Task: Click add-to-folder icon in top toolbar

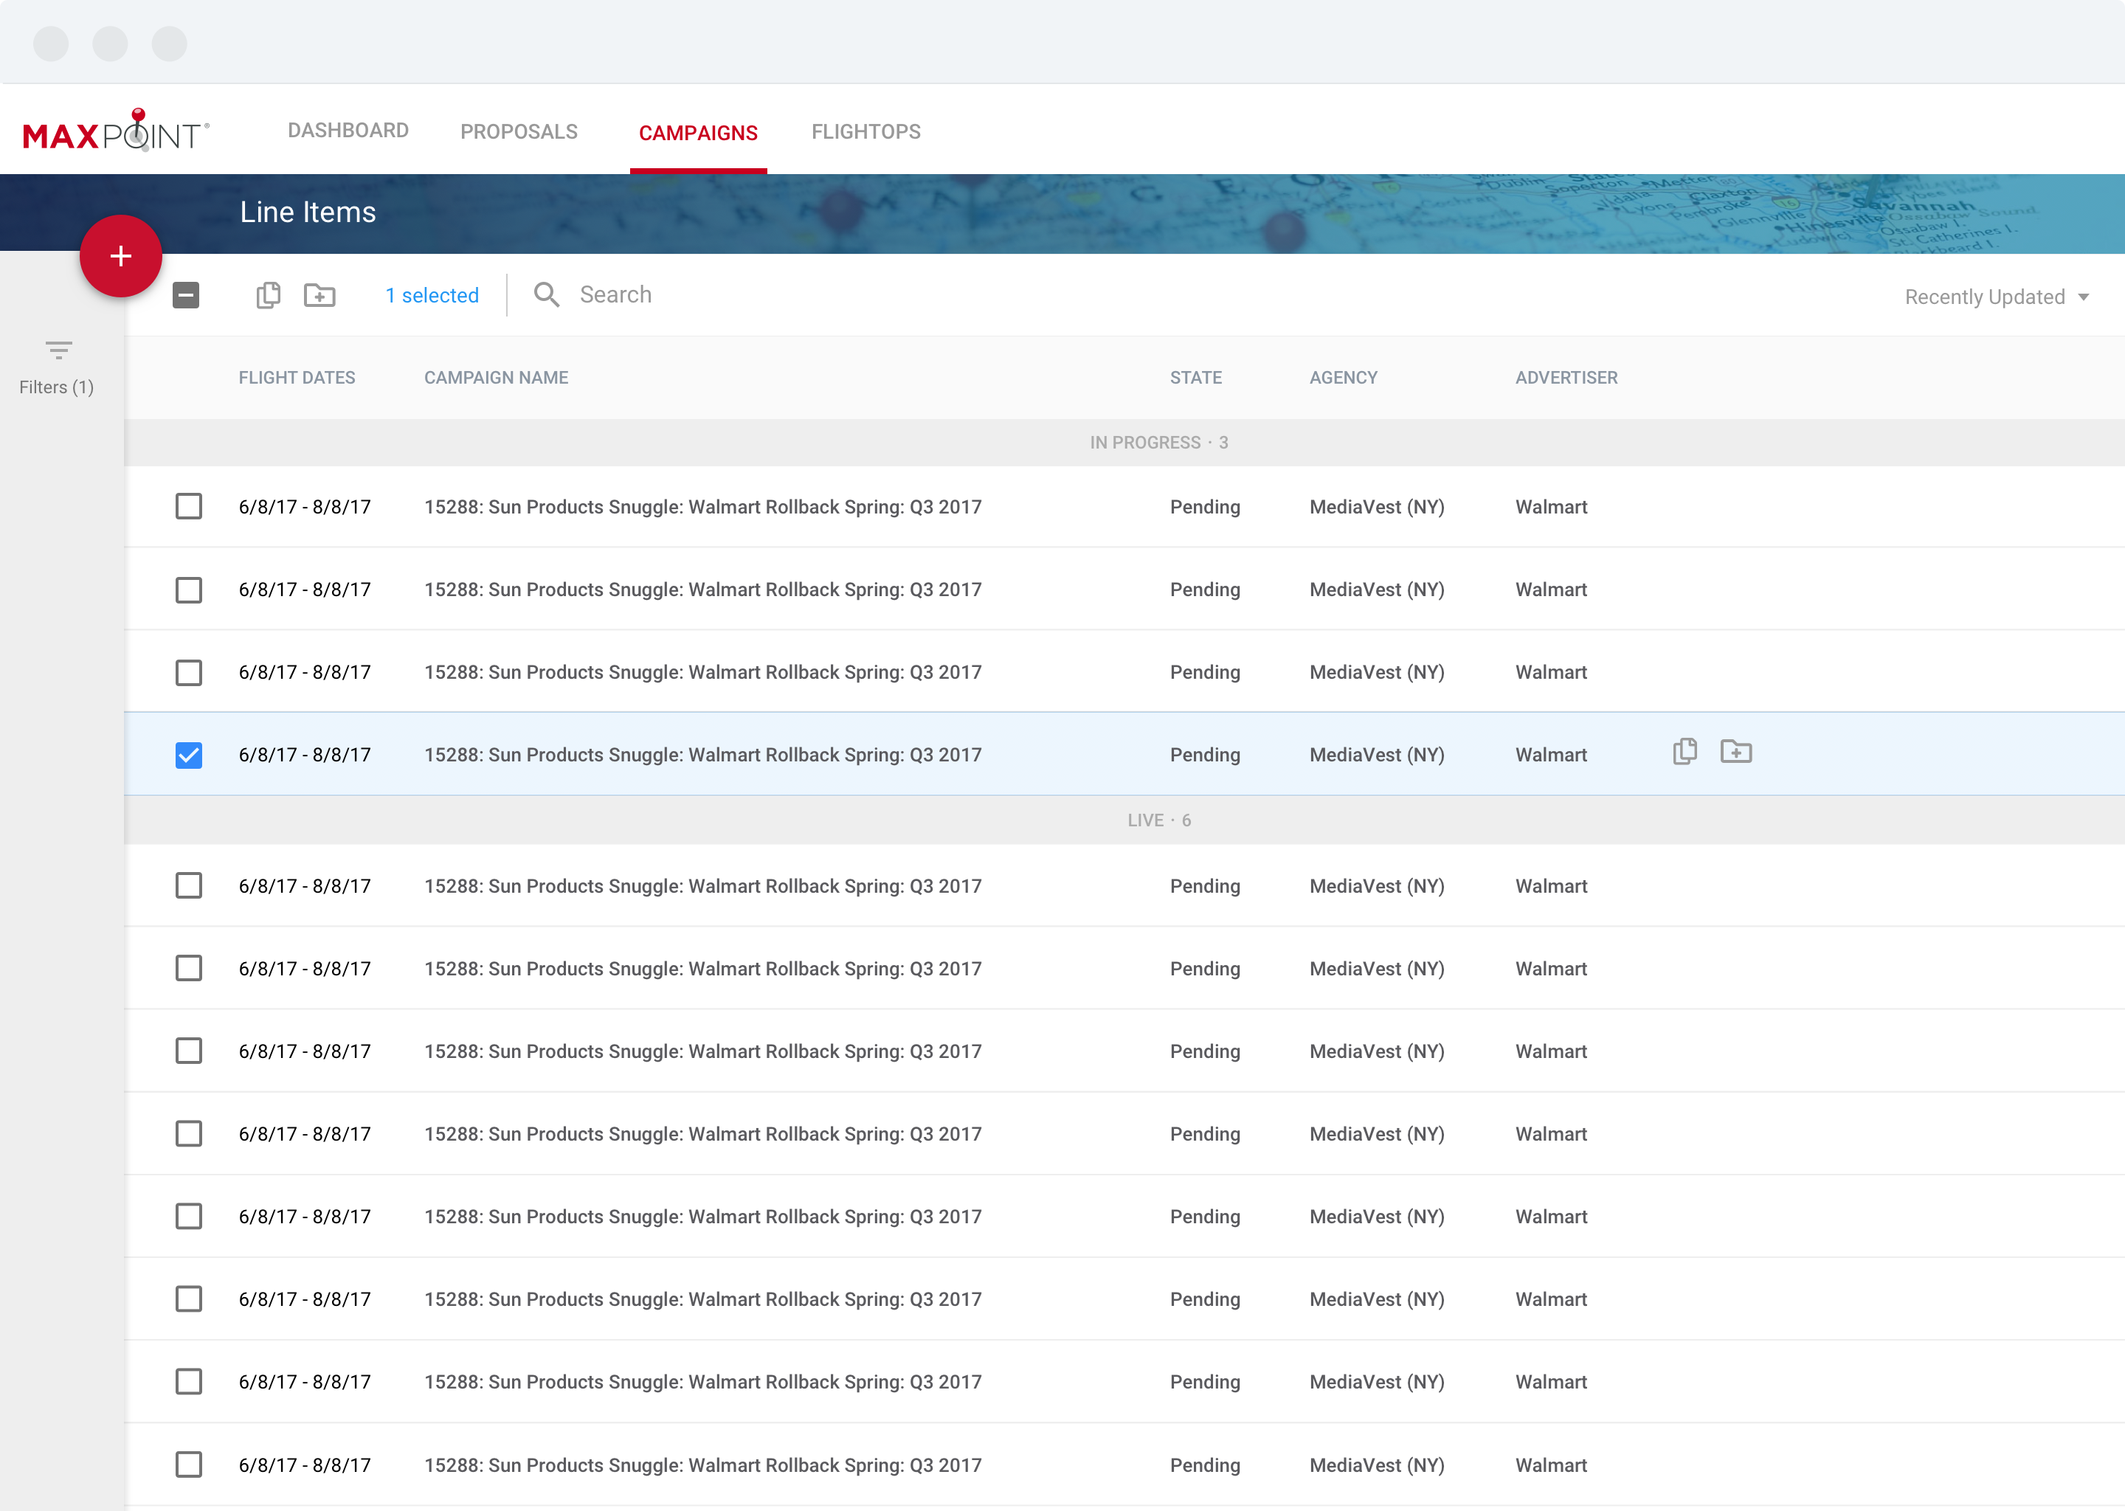Action: [x=319, y=295]
